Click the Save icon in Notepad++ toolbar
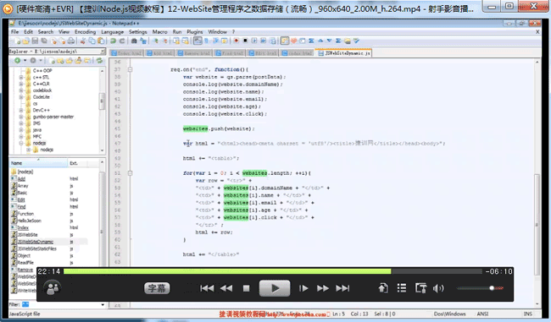This screenshot has height=322, width=551. [x=35, y=41]
